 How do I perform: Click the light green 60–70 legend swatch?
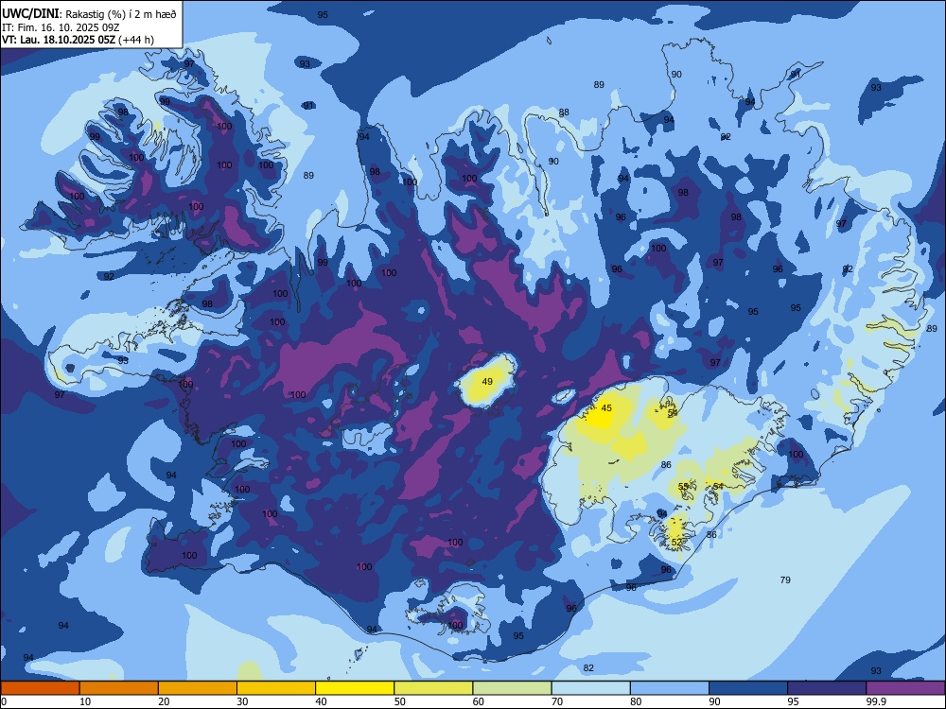(512, 688)
